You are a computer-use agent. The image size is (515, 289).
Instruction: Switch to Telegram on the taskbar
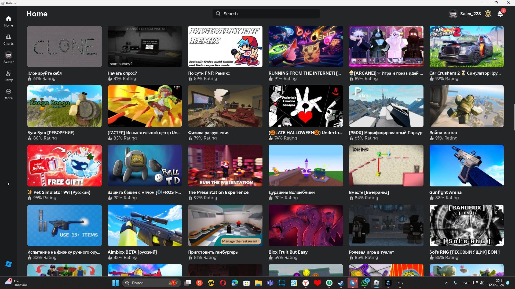click(353, 283)
